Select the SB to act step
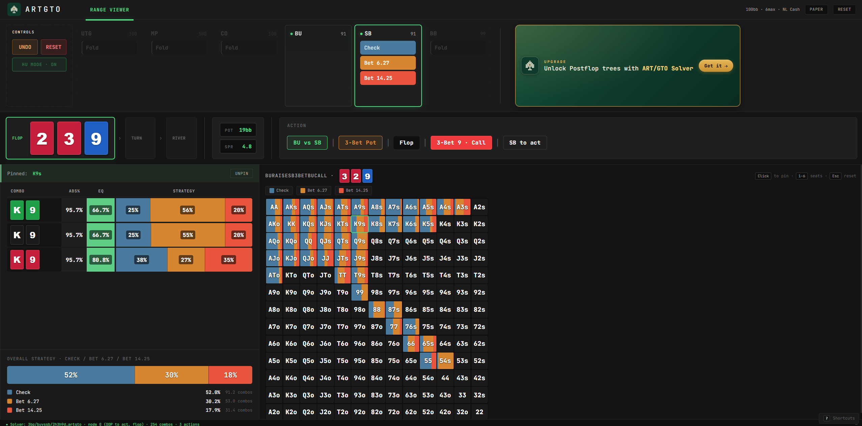The image size is (862, 426). (x=525, y=143)
